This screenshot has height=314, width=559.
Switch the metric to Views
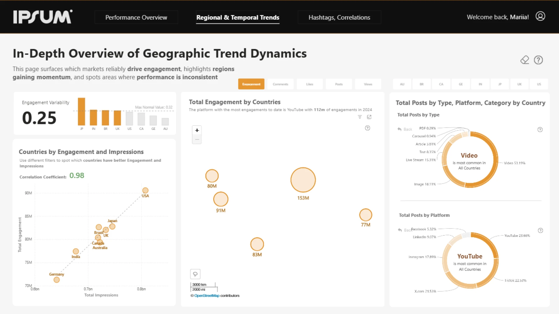(x=368, y=84)
